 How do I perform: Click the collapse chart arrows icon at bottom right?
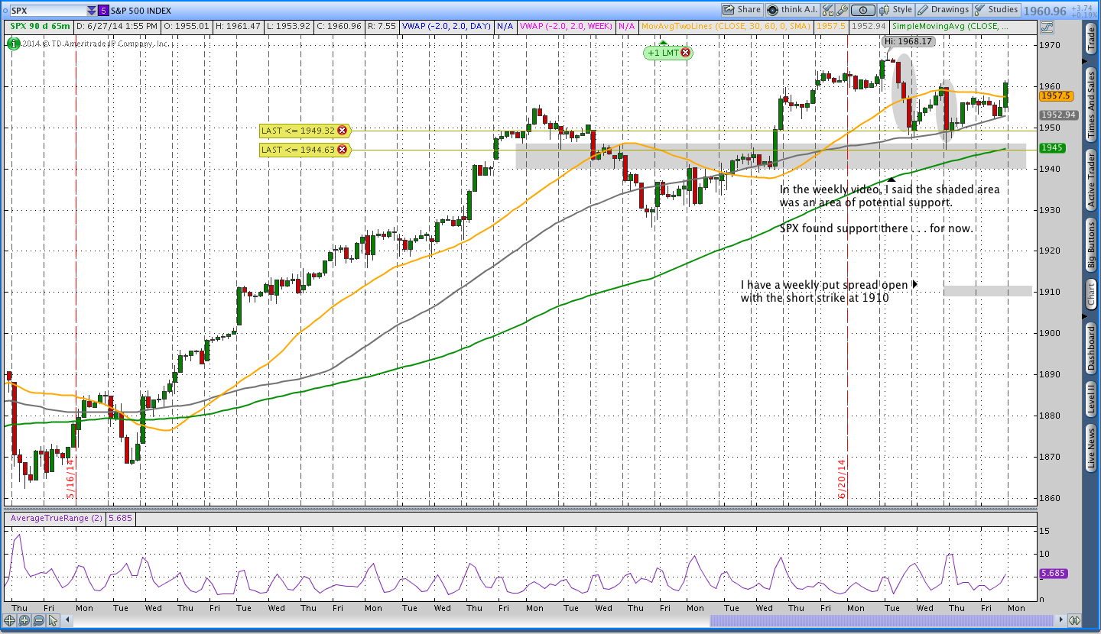1074,620
